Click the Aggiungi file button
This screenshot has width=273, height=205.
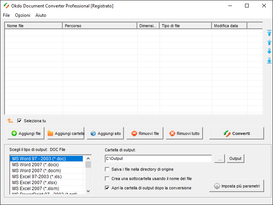pos(26,133)
